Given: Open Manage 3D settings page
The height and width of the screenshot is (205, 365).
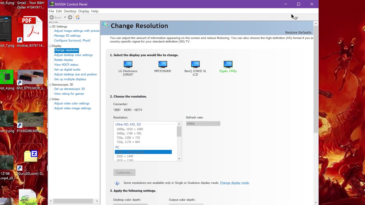Looking at the screenshot, I should pyautogui.click(x=67, y=36).
